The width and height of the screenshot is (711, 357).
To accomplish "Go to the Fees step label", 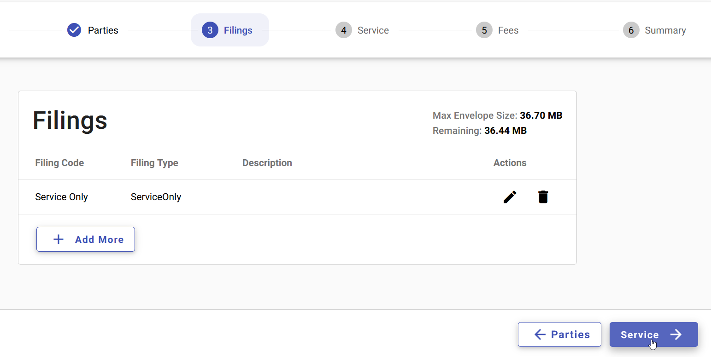I will 508,30.
